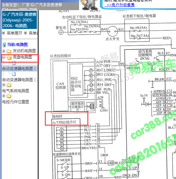Viewport: 176px width, 179px height.
Task: Click the 动力系统控制模块 (PCM) label
Action: pos(145,55)
